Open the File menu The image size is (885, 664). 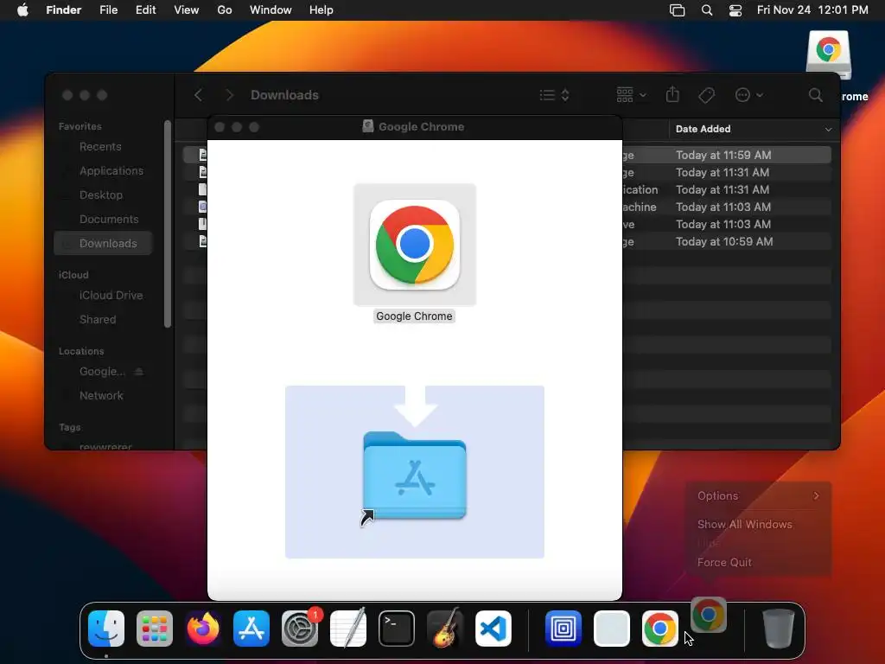coord(108,10)
